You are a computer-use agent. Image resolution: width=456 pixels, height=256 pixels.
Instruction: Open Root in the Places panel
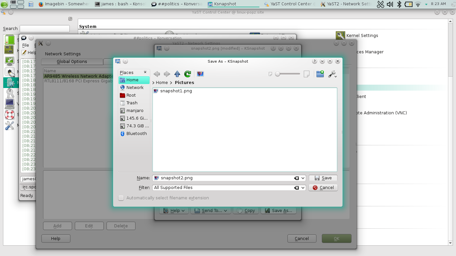tap(134, 95)
